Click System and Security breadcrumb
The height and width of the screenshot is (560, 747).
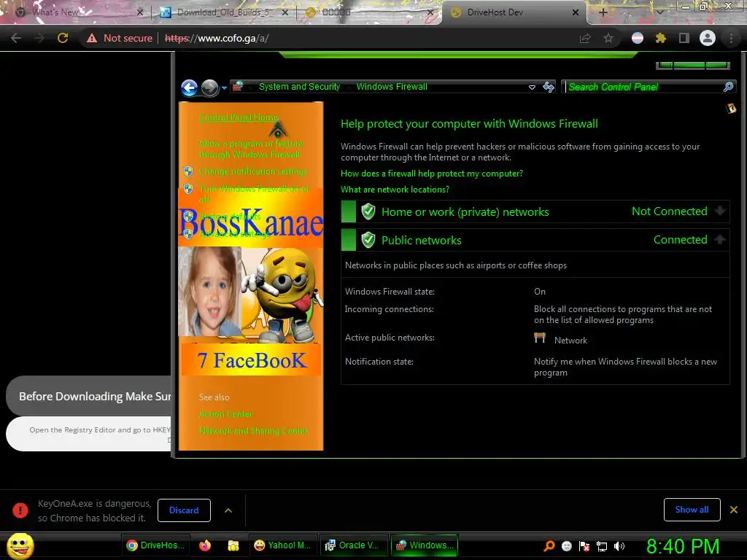coord(299,87)
